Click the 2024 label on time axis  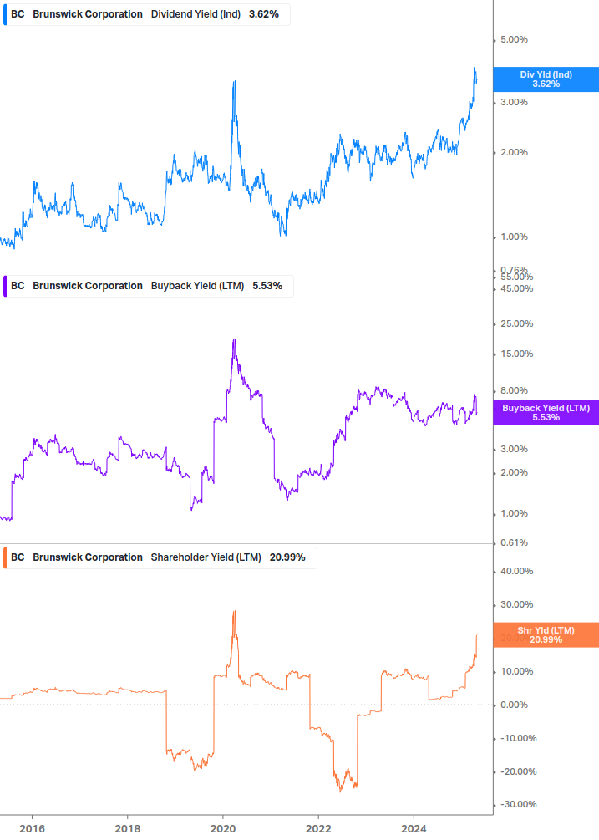coord(414,829)
